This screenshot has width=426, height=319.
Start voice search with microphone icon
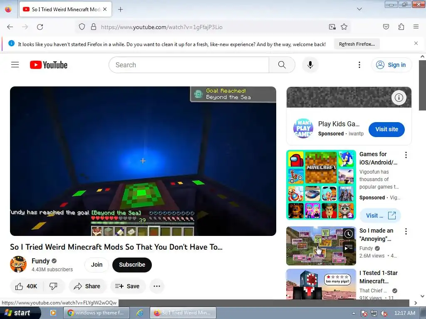tap(310, 65)
